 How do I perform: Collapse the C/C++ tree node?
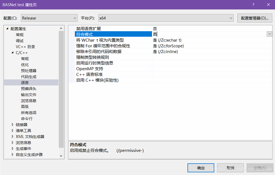(12, 52)
